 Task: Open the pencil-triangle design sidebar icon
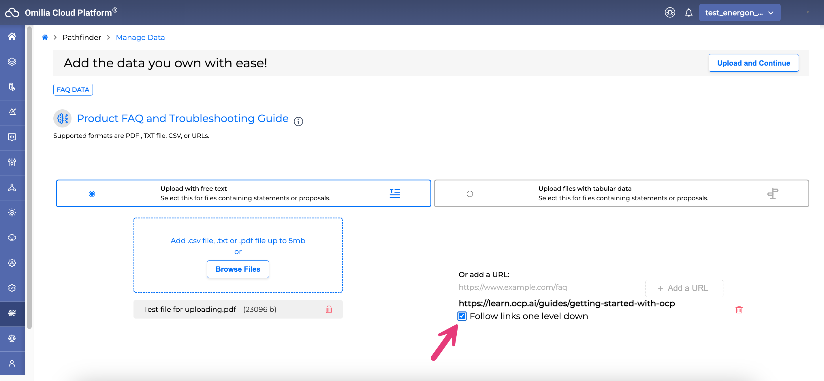coord(12,112)
